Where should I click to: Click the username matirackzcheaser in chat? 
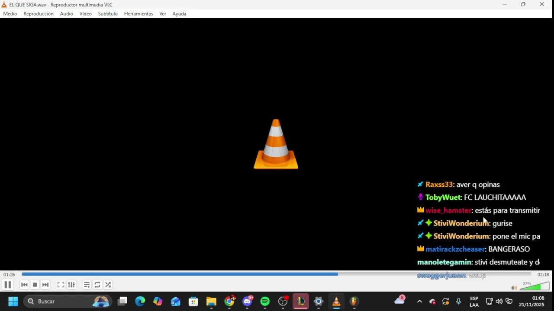[455, 249]
